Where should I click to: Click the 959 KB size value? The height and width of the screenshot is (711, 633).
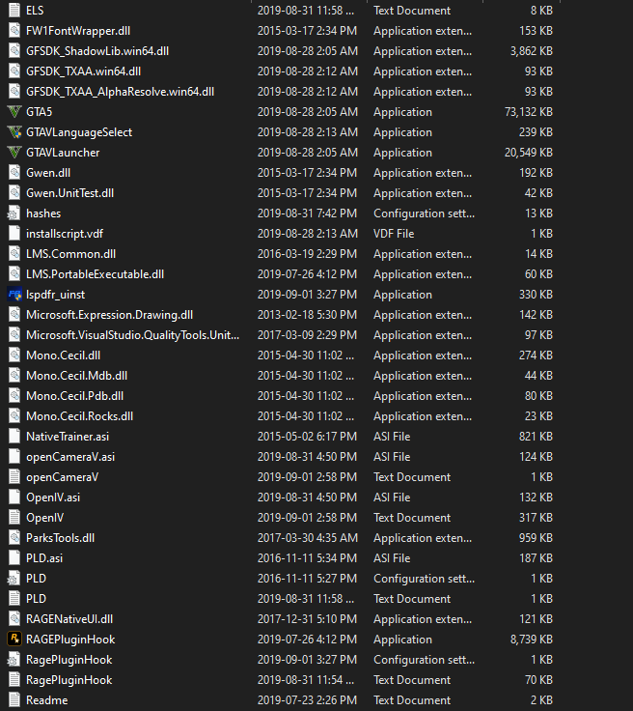point(536,538)
